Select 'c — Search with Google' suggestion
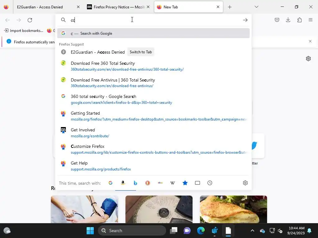The width and height of the screenshot is (318, 238). click(x=153, y=33)
